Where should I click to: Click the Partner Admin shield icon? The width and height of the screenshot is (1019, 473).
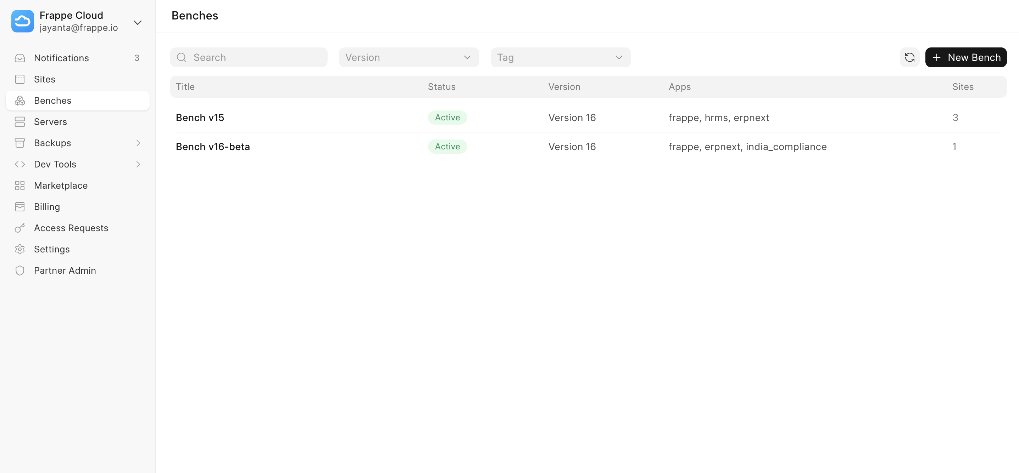[20, 271]
